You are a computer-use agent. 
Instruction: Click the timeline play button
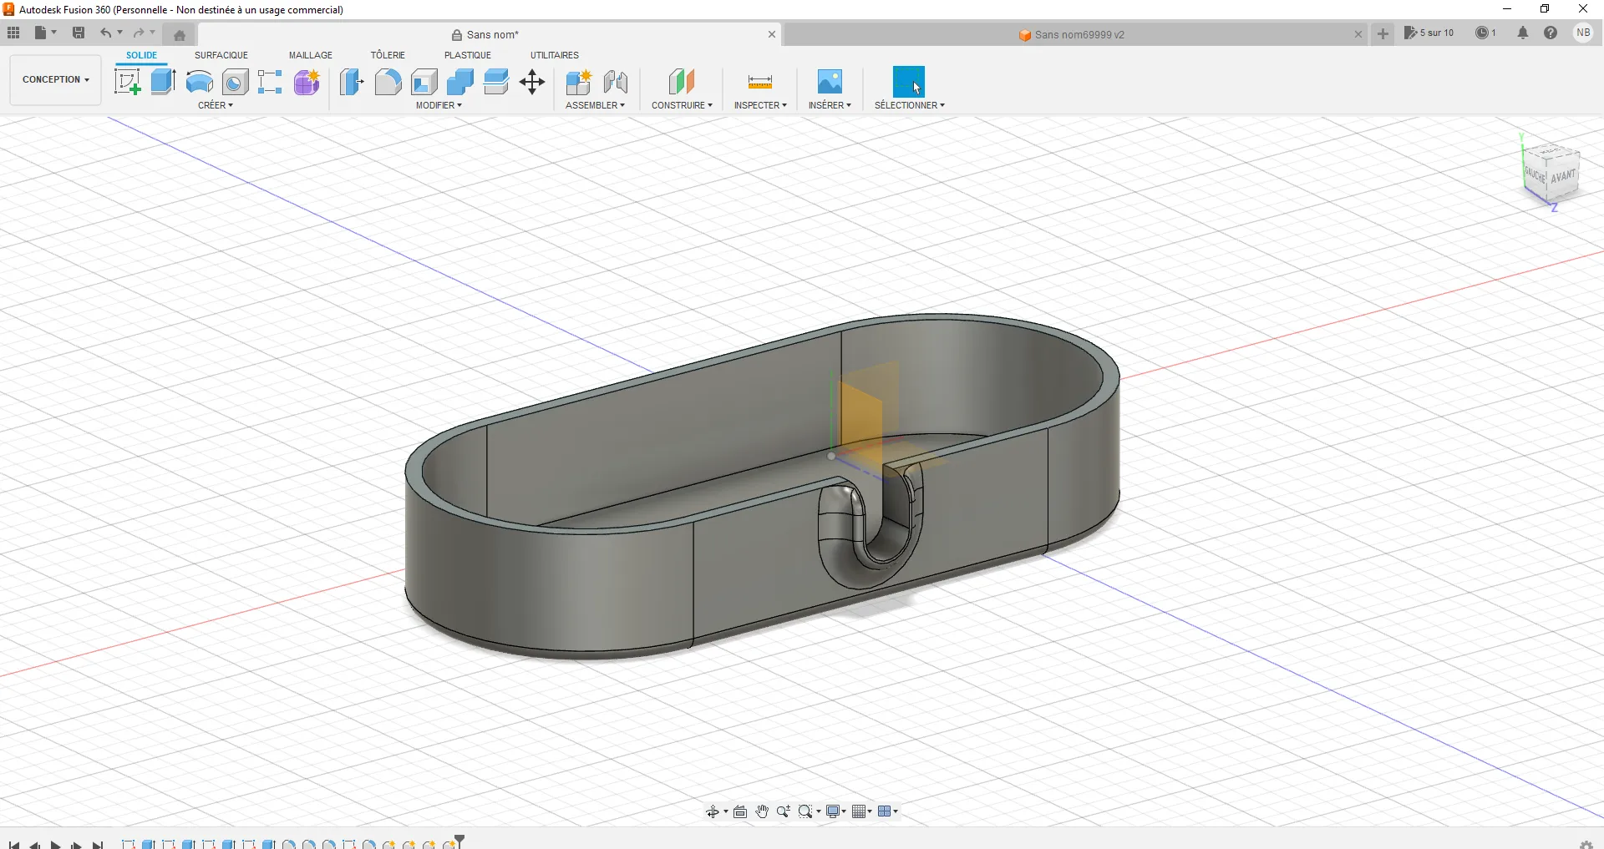55,845
